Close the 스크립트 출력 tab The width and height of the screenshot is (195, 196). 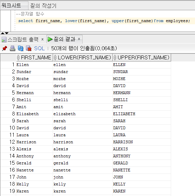43,39
